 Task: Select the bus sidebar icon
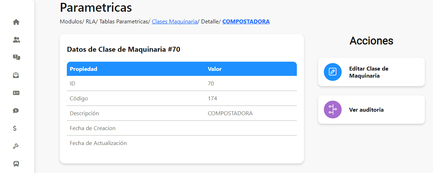[16, 164]
